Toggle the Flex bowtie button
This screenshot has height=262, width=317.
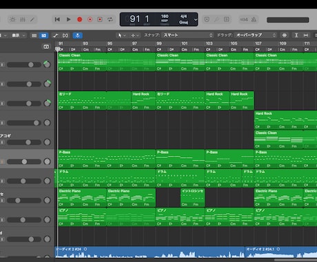pos(65,35)
